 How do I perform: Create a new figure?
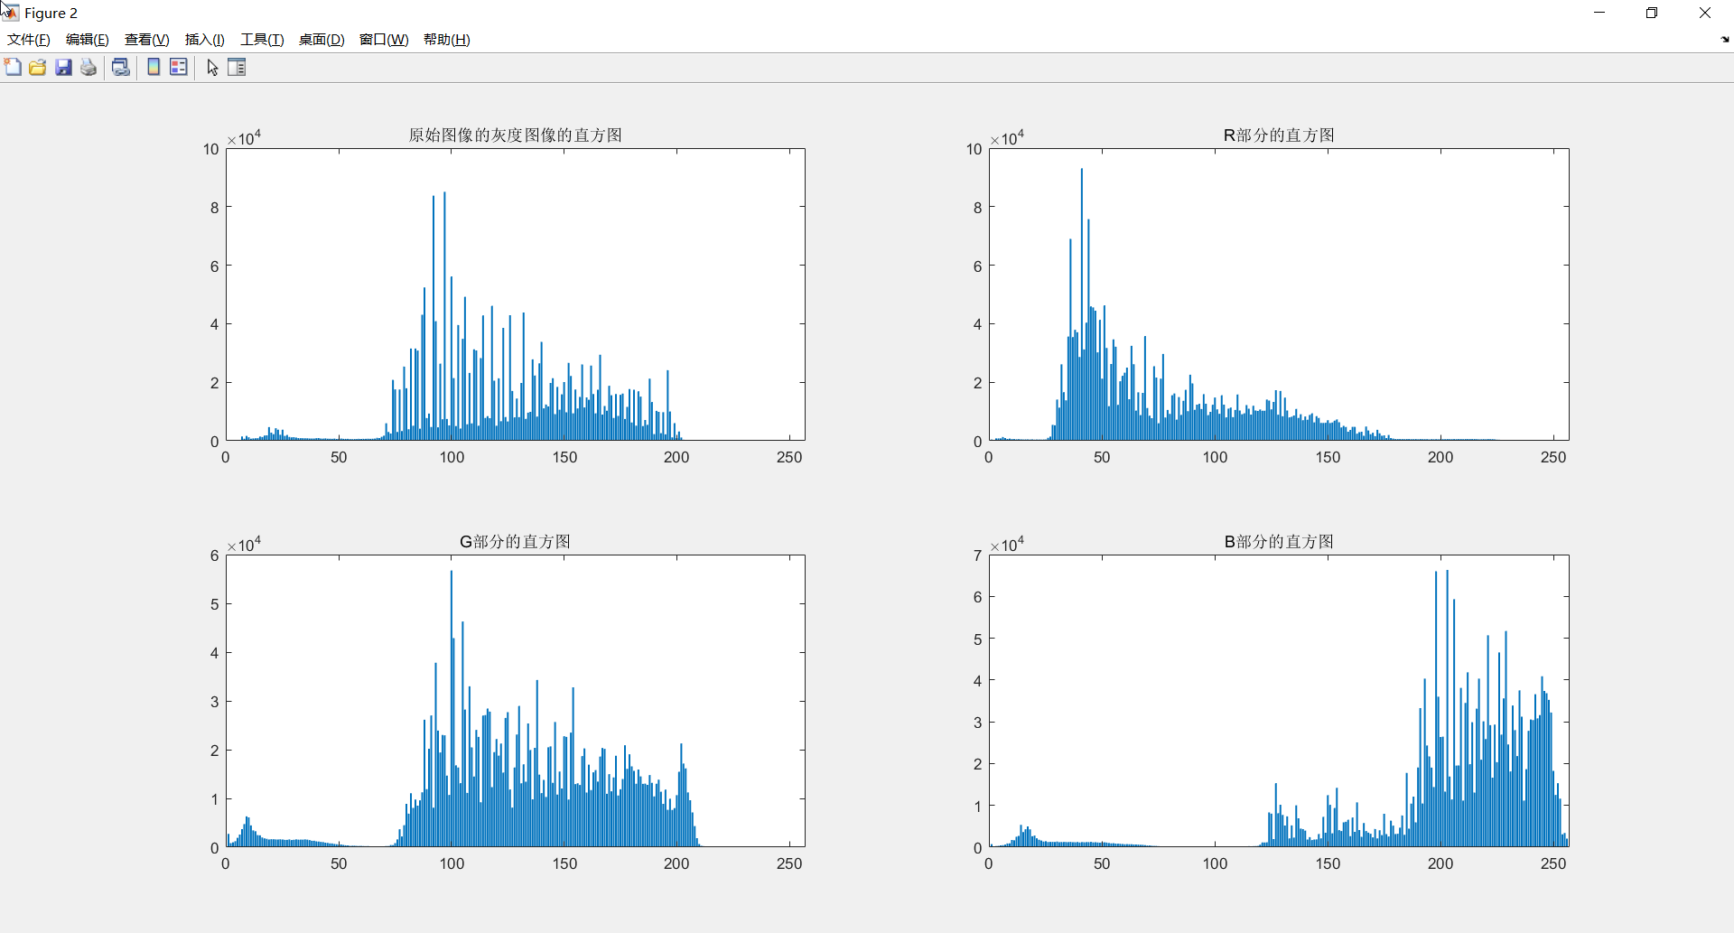pos(13,67)
